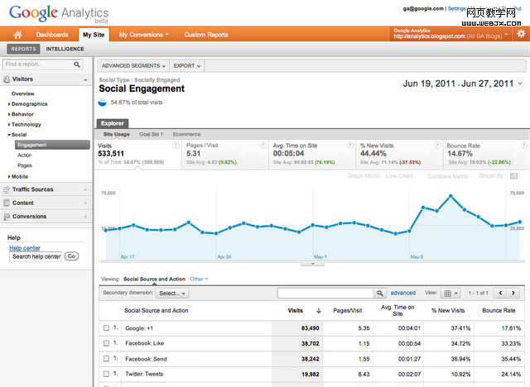Click help icon on Bounce Rate metric
Viewport: 530px width, 387px height.
coord(523,145)
